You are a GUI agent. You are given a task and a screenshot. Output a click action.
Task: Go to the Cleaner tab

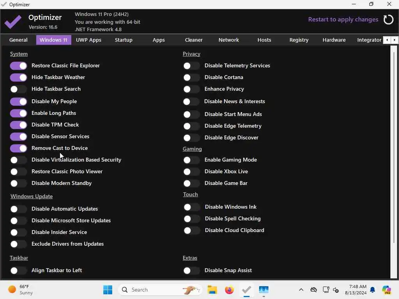(x=194, y=40)
